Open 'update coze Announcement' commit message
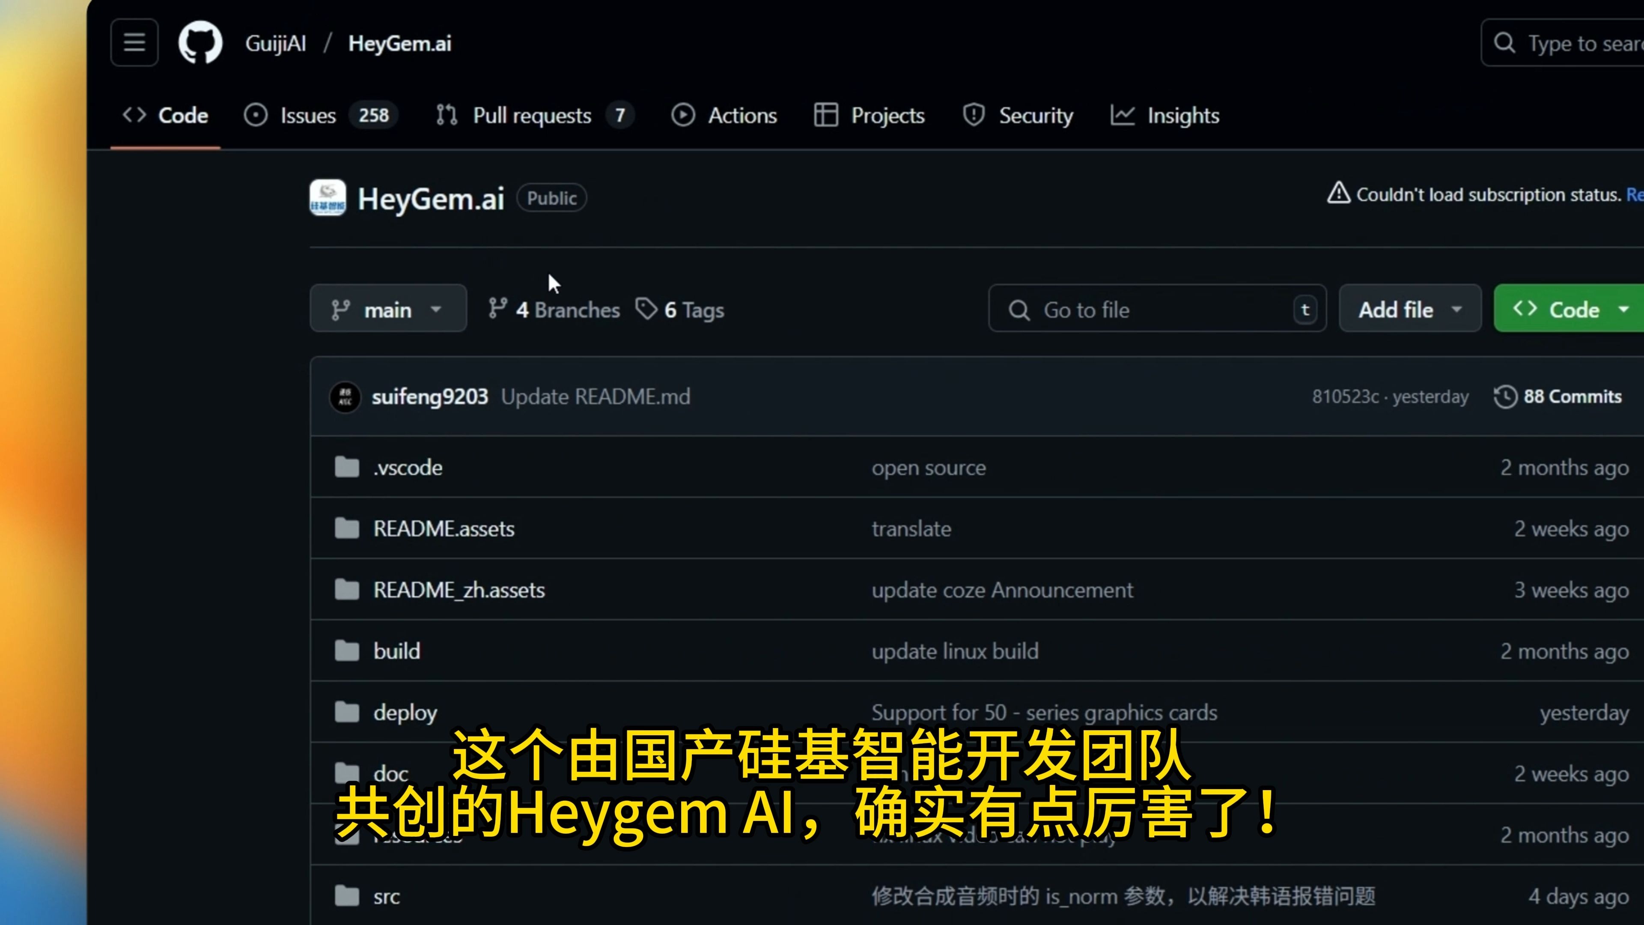Image resolution: width=1644 pixels, height=925 pixels. point(1002,590)
